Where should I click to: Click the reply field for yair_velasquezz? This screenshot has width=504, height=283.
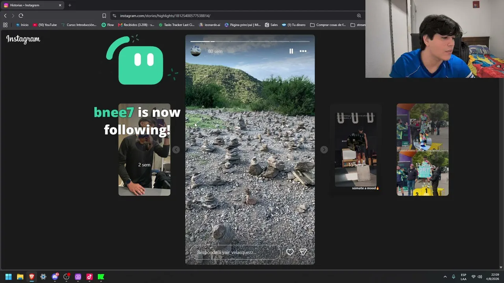(x=235, y=252)
